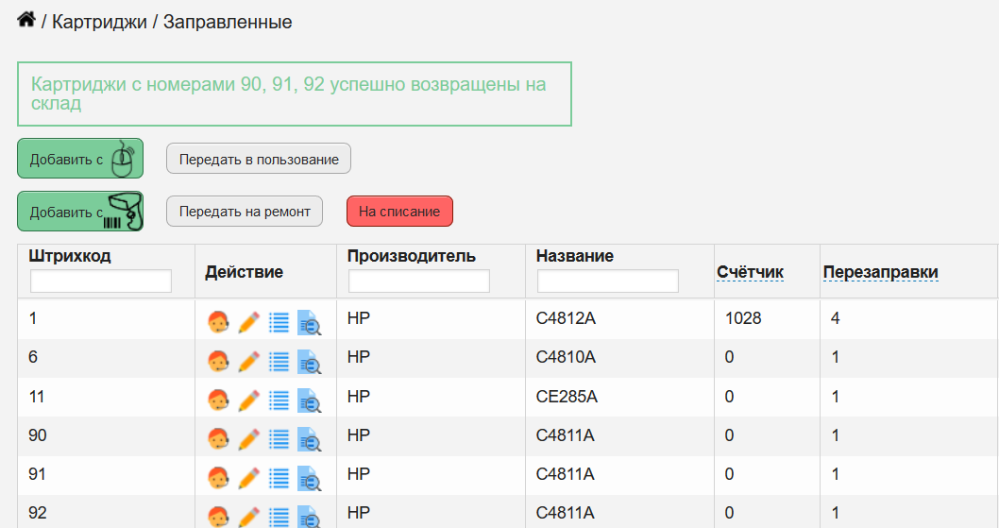The image size is (999, 528).
Task: Click the user-head icon in row 92
Action: 218,517
